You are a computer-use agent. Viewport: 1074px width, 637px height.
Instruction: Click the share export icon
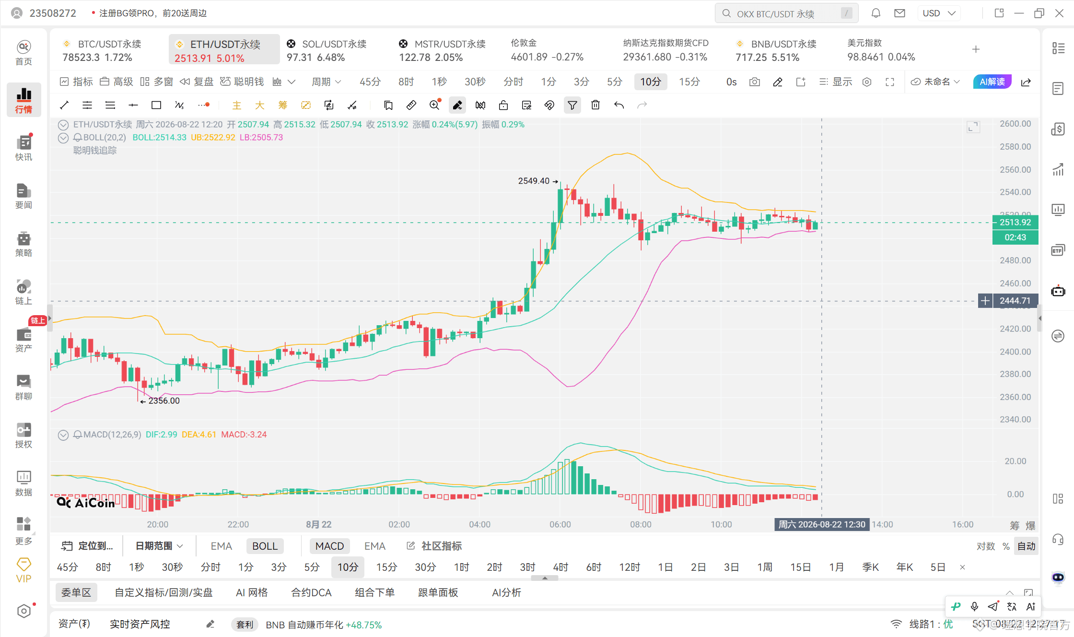coord(1026,82)
